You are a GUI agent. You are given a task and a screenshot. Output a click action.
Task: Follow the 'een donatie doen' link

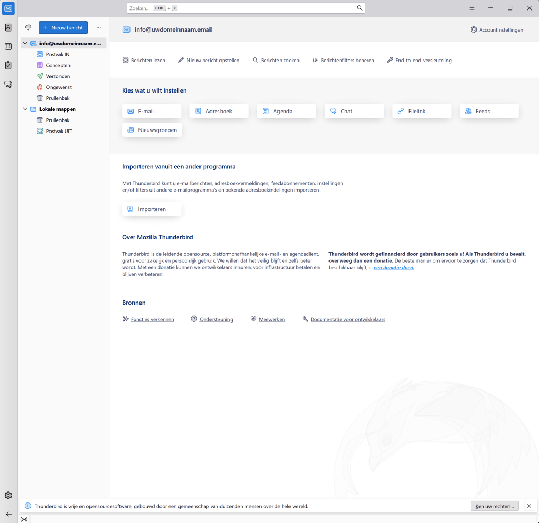394,267
